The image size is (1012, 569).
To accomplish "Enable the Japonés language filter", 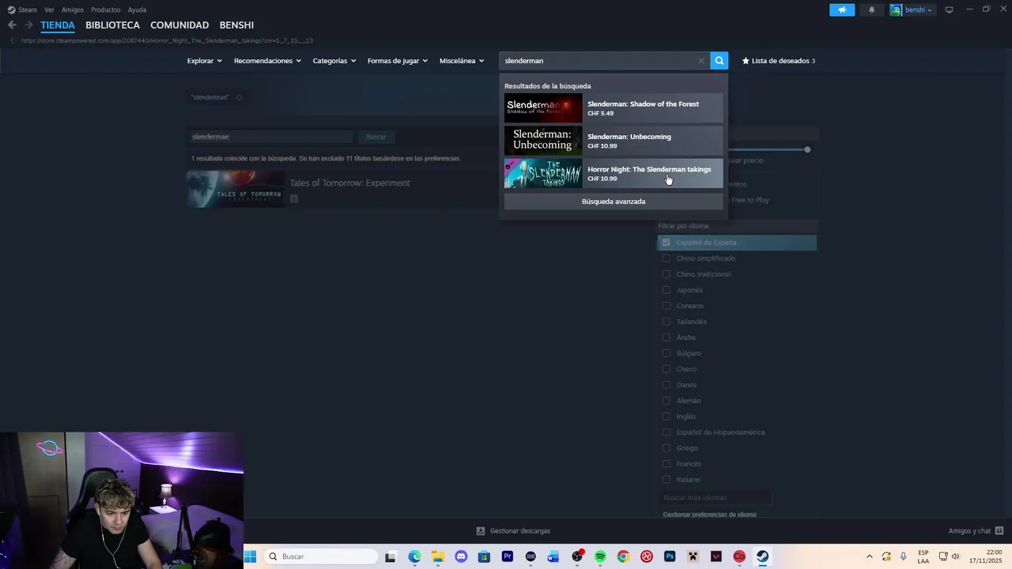I will click(666, 290).
